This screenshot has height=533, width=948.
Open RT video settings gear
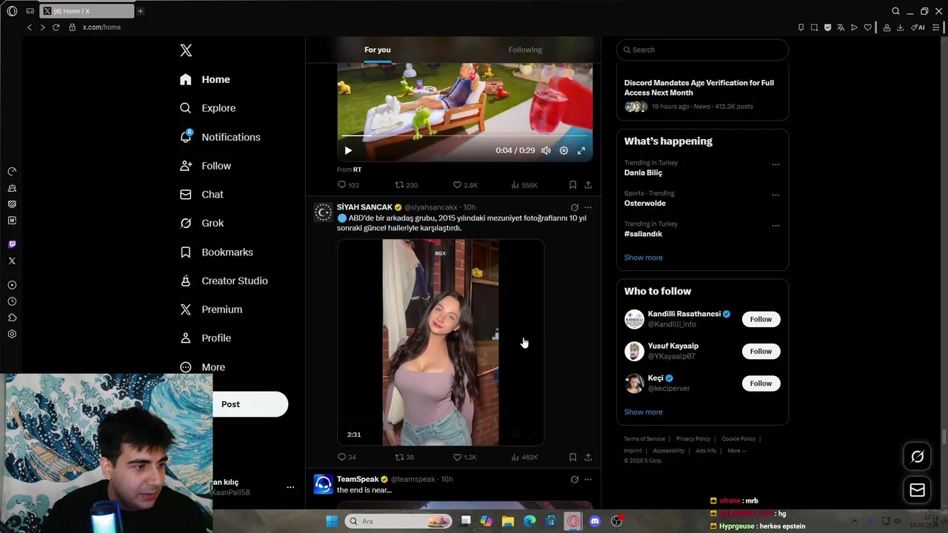click(x=564, y=150)
